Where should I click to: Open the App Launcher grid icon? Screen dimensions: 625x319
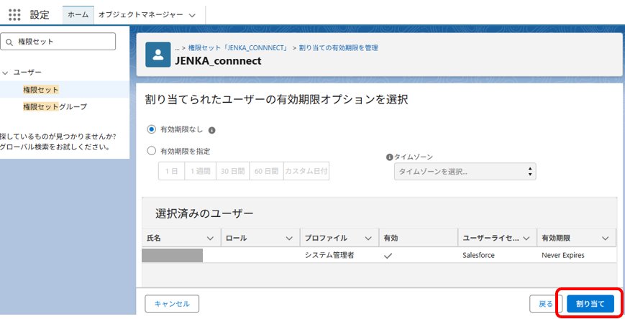pyautogui.click(x=14, y=14)
